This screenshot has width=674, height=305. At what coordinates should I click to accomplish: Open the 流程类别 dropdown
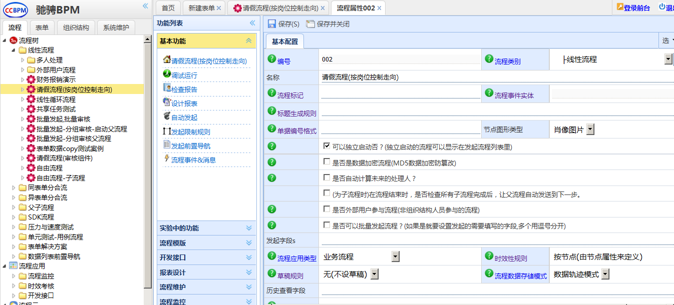click(668, 58)
